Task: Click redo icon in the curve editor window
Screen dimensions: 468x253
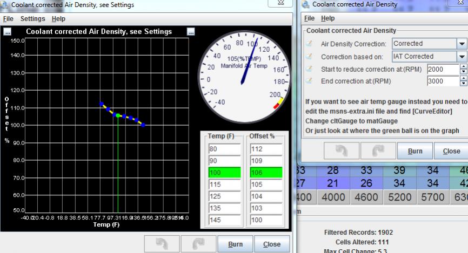Action: click(x=197, y=244)
